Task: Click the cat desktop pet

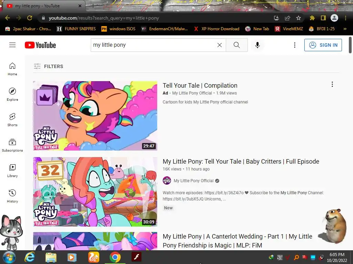Action: [11, 232]
